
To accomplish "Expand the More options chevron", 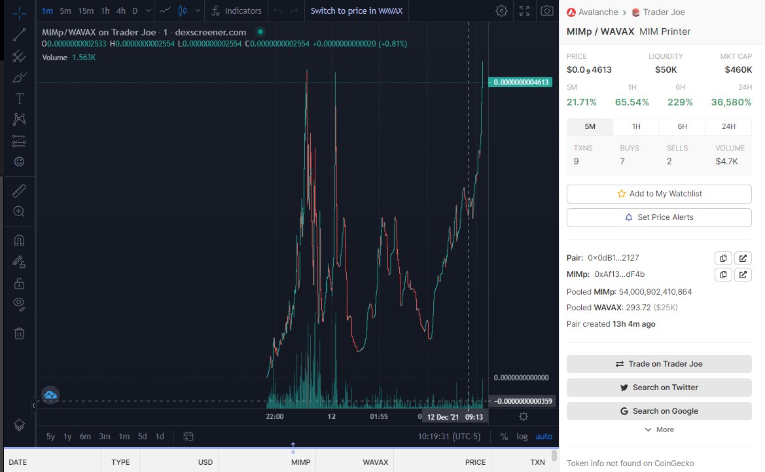I will point(659,429).
